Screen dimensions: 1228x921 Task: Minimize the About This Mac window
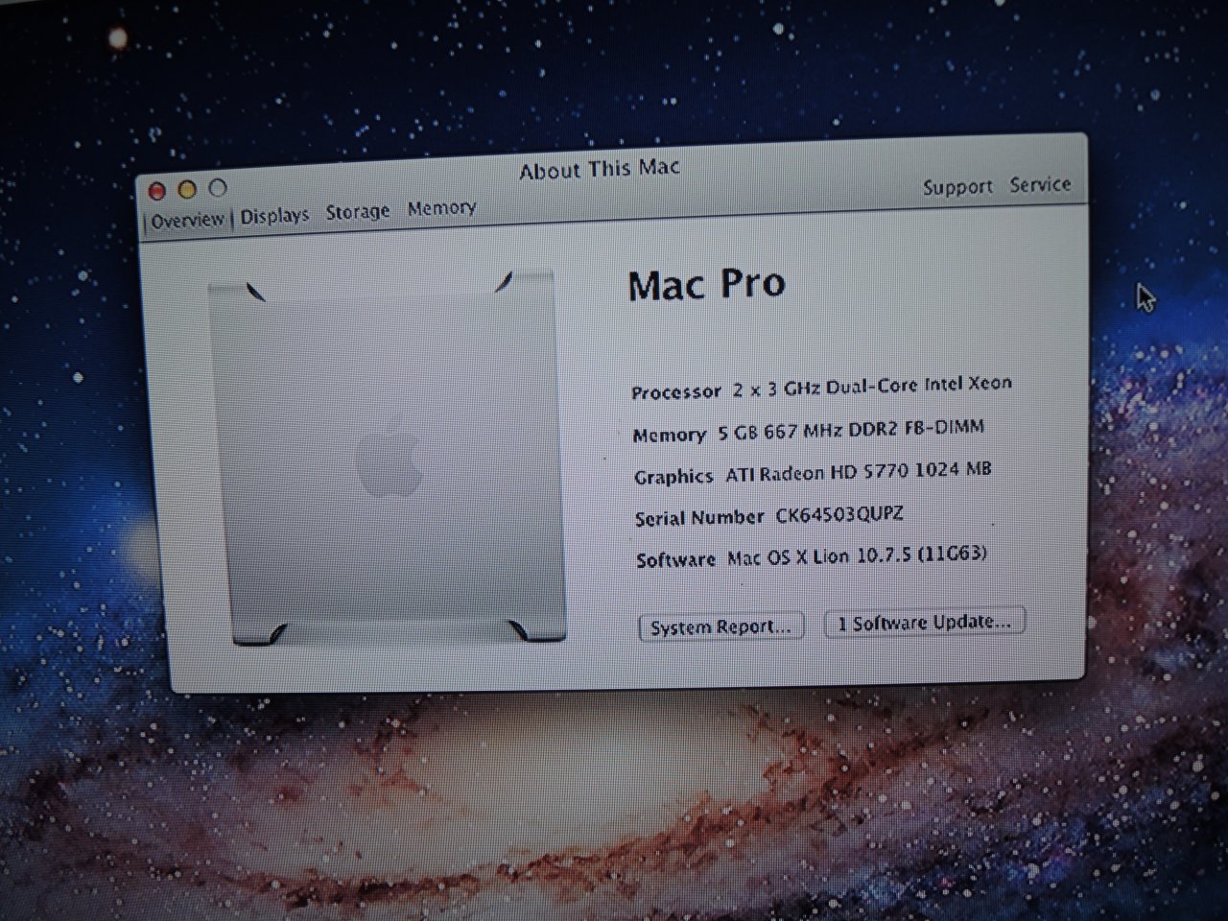pos(187,190)
